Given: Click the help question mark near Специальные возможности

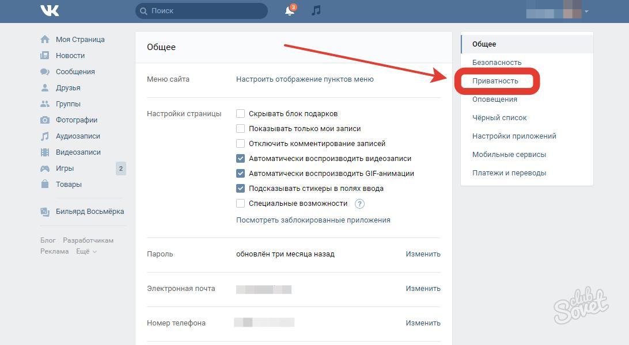Looking at the screenshot, I should (x=360, y=204).
